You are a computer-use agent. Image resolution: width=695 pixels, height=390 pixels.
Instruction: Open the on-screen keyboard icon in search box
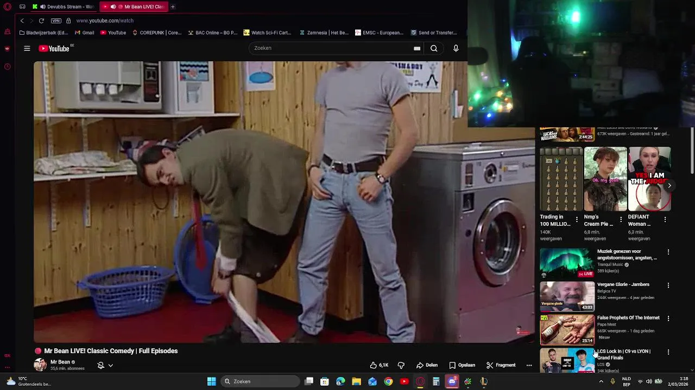[417, 48]
